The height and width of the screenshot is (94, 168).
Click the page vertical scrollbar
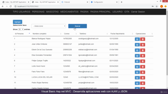tap(167, 43)
